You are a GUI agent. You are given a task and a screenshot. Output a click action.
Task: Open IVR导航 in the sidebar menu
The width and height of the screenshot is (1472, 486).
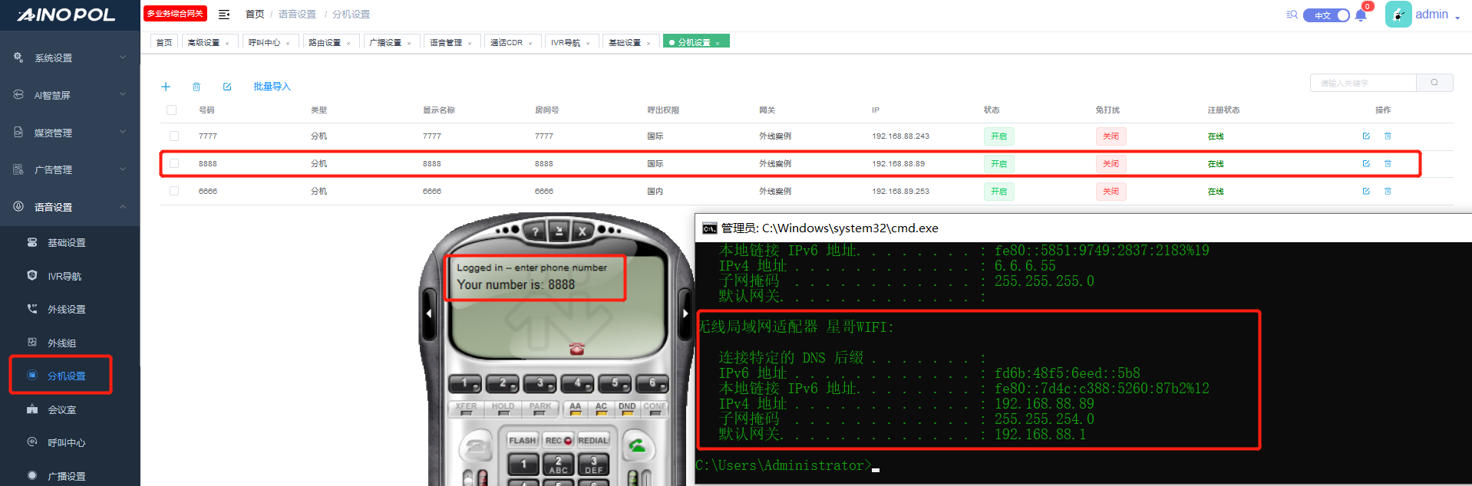[64, 276]
